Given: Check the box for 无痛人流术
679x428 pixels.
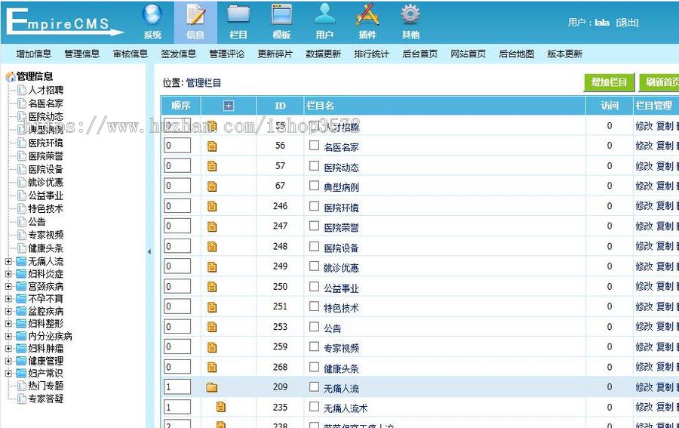Looking at the screenshot, I should pos(315,407).
